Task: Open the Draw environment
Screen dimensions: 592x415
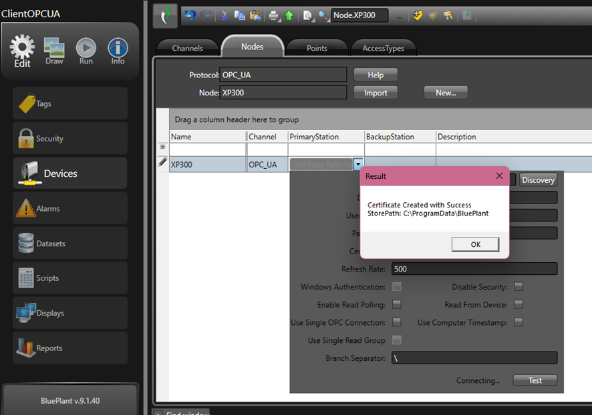Action: point(54,49)
